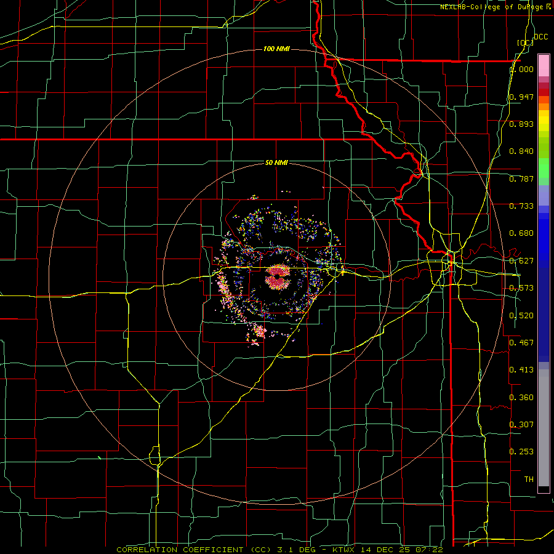Click the 0.840 value on the scale
This screenshot has height=554, width=554.
[x=521, y=151]
